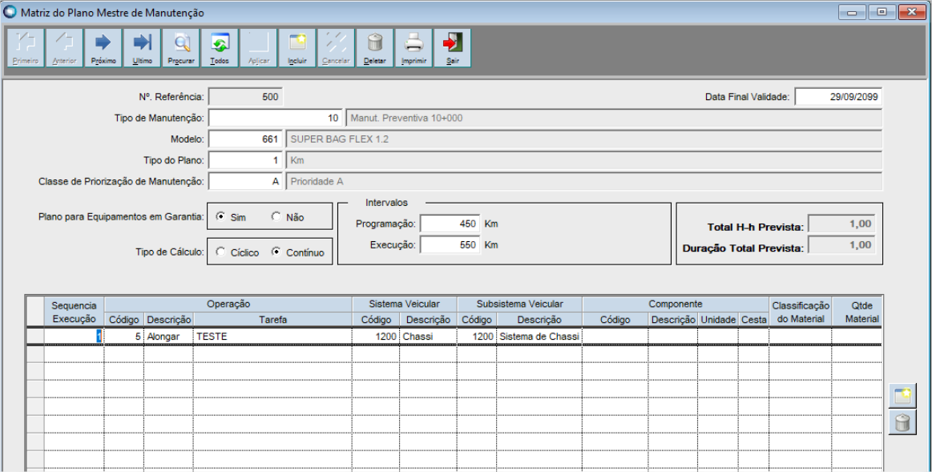Viewport: 932px width, 472px height.
Task: Go to next record with Próximo
Action: [x=103, y=48]
